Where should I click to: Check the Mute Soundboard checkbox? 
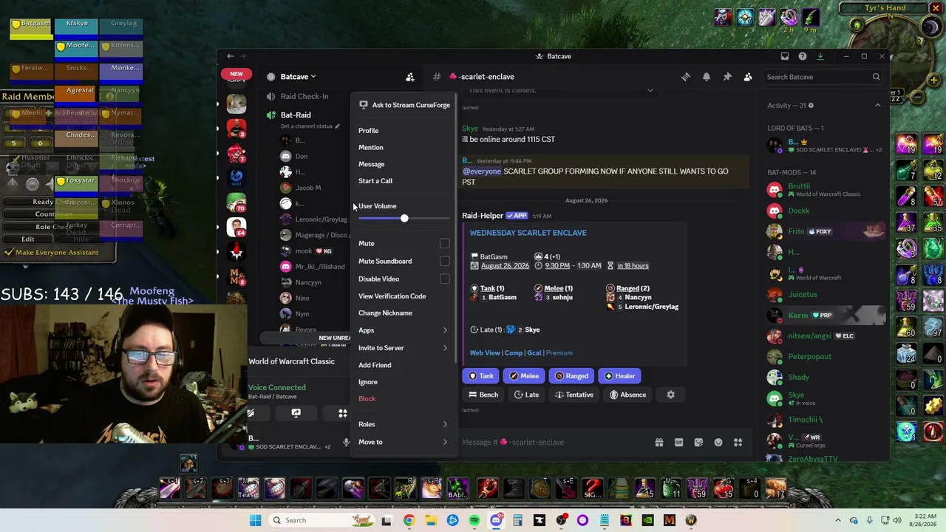(445, 261)
